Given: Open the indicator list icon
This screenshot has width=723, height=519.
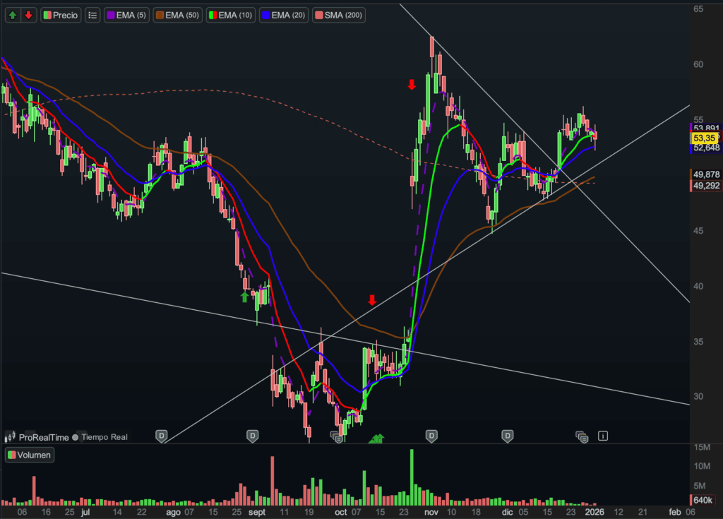Looking at the screenshot, I should click(92, 15).
